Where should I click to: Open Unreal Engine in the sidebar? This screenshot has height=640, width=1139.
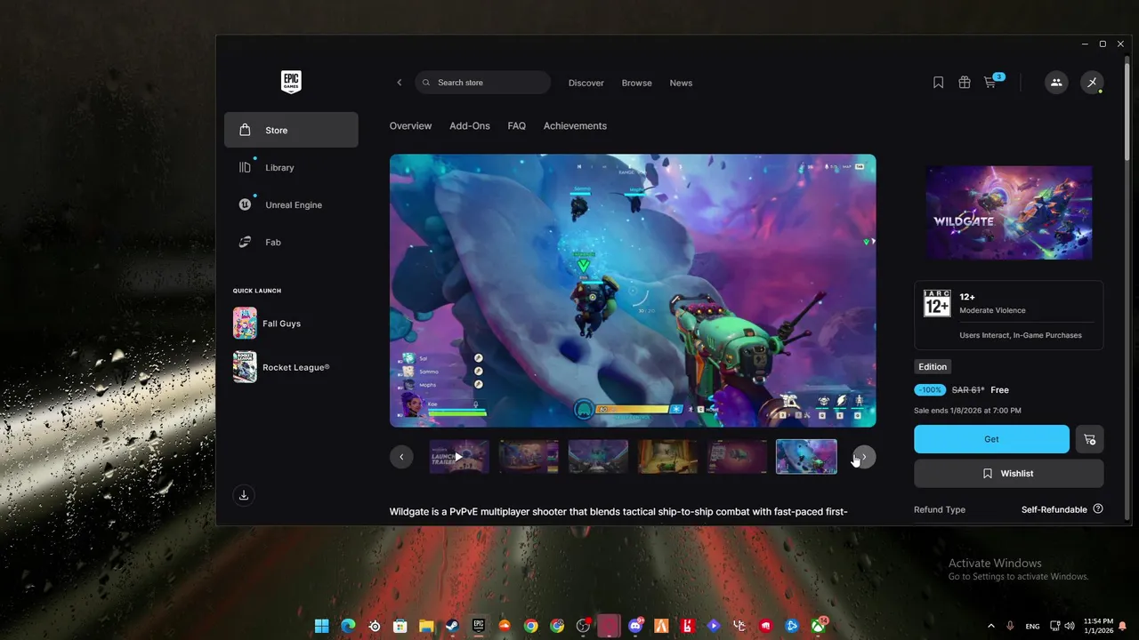click(291, 204)
